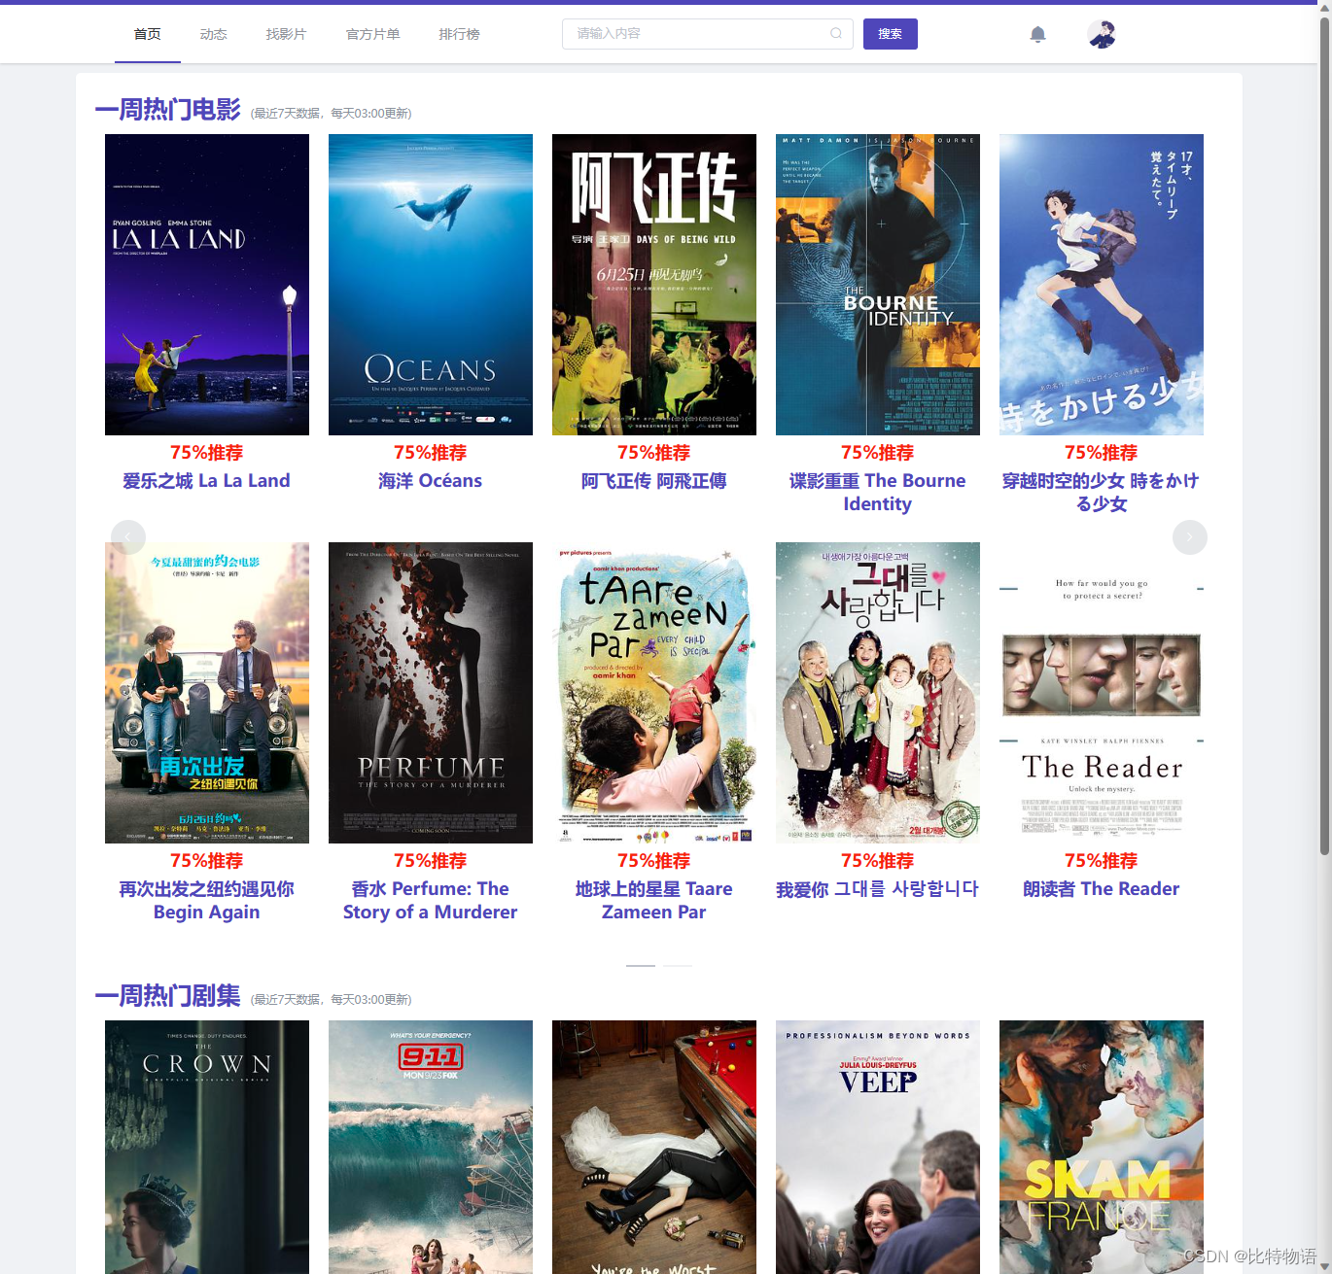
Task: Open the 排行榜 tab
Action: click(x=459, y=34)
